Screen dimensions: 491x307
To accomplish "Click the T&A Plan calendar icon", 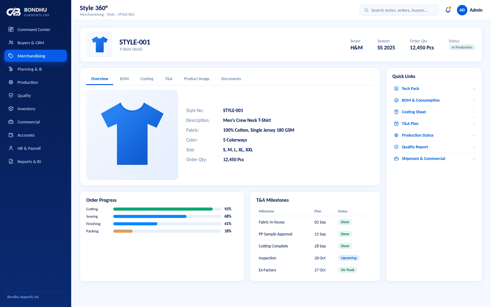I will pyautogui.click(x=396, y=124).
